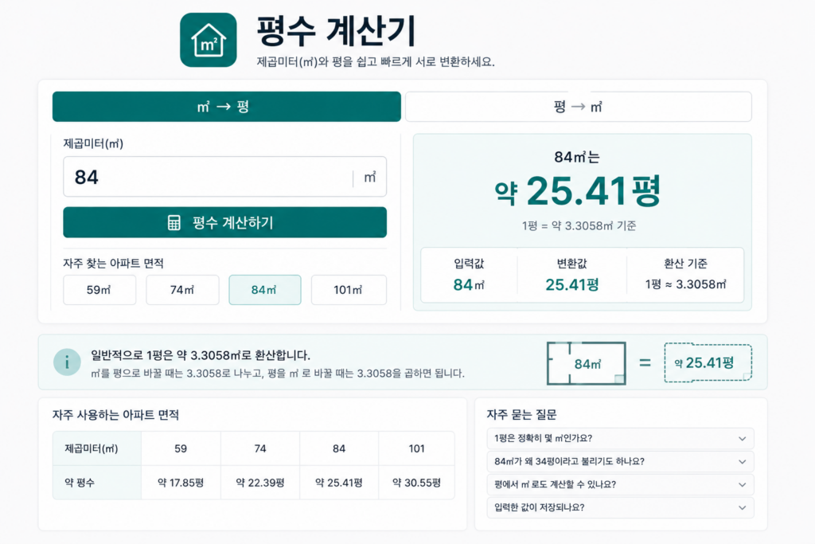Click the 제곱미터 input field showing 84

point(224,177)
